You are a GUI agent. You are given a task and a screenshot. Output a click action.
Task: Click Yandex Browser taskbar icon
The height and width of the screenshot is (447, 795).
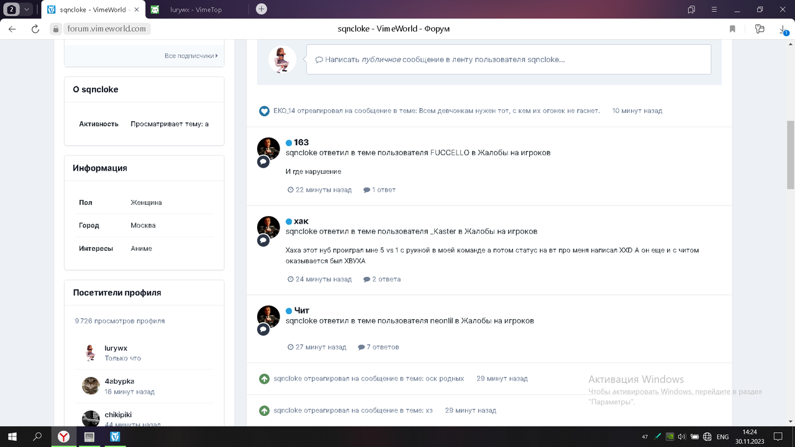click(x=63, y=437)
